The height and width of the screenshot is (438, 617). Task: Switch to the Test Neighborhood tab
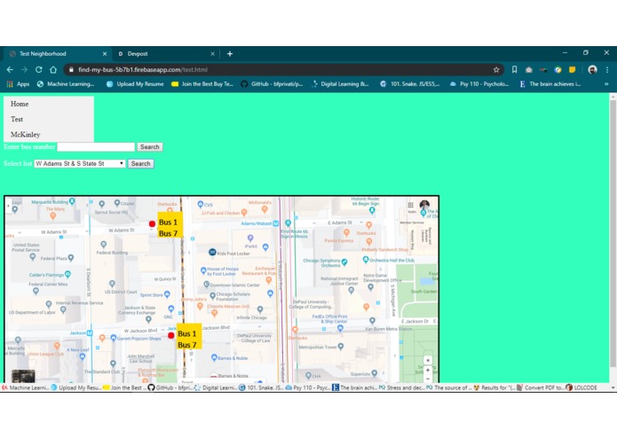pyautogui.click(x=58, y=54)
